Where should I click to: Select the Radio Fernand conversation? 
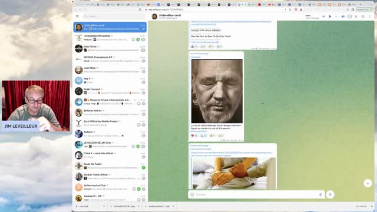click(110, 91)
